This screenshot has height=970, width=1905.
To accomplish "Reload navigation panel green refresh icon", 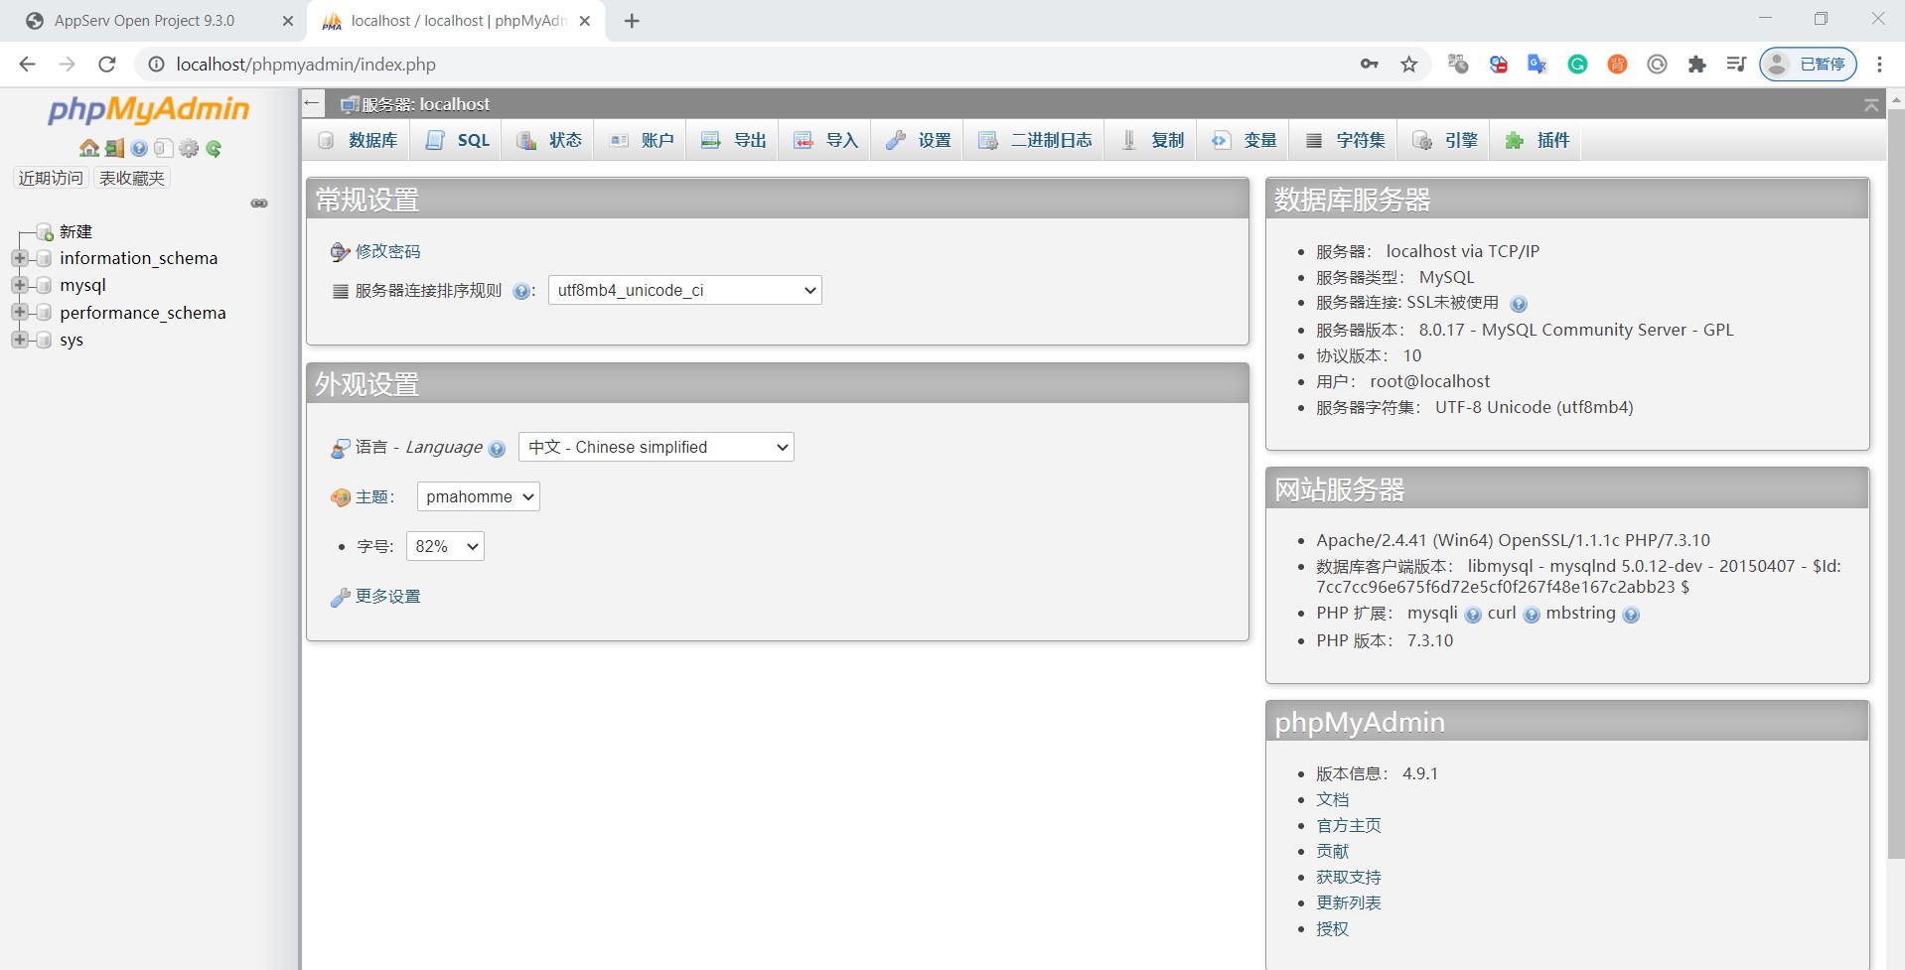I will [214, 148].
